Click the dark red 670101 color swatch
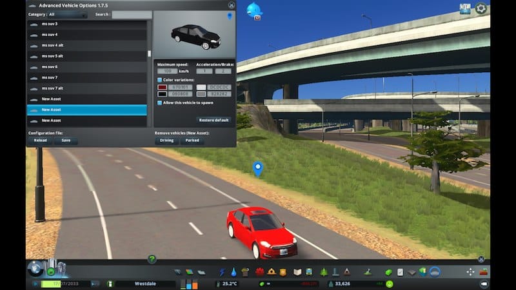 (x=162, y=86)
